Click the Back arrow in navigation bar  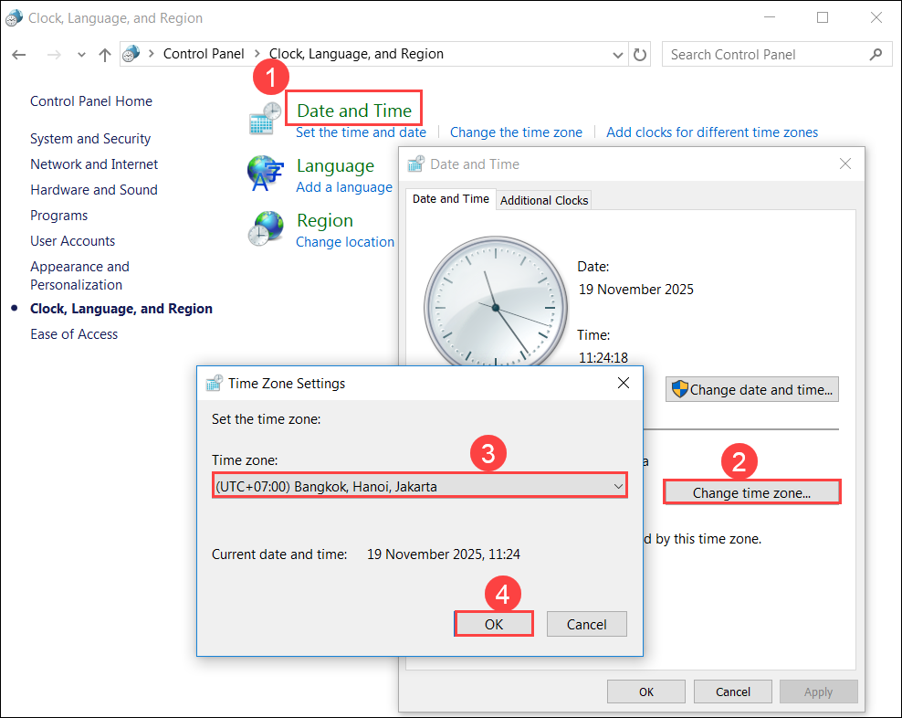(19, 55)
